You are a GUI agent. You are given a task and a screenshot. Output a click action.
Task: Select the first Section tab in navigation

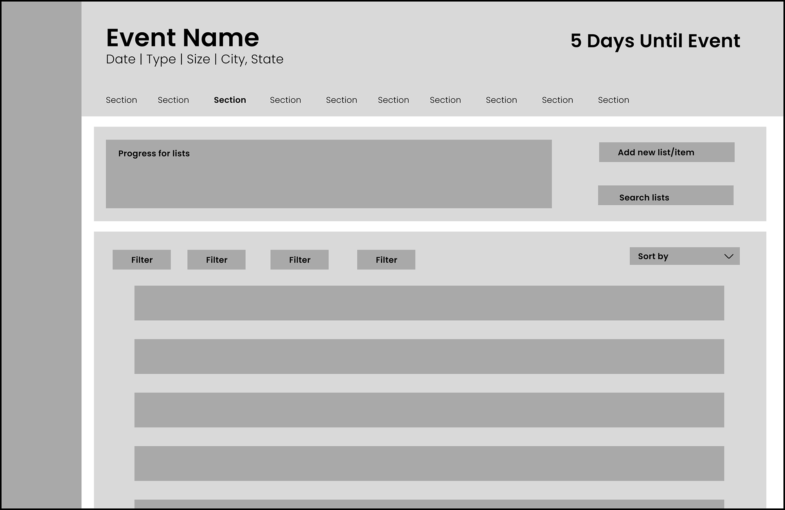[x=121, y=100]
